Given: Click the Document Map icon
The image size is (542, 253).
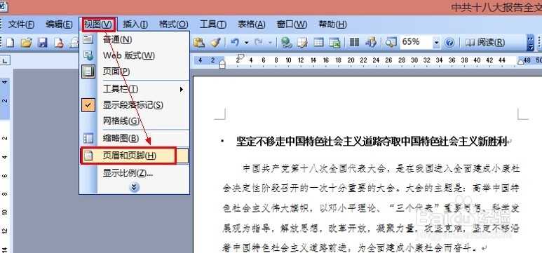Looking at the screenshot, I should coord(391,43).
